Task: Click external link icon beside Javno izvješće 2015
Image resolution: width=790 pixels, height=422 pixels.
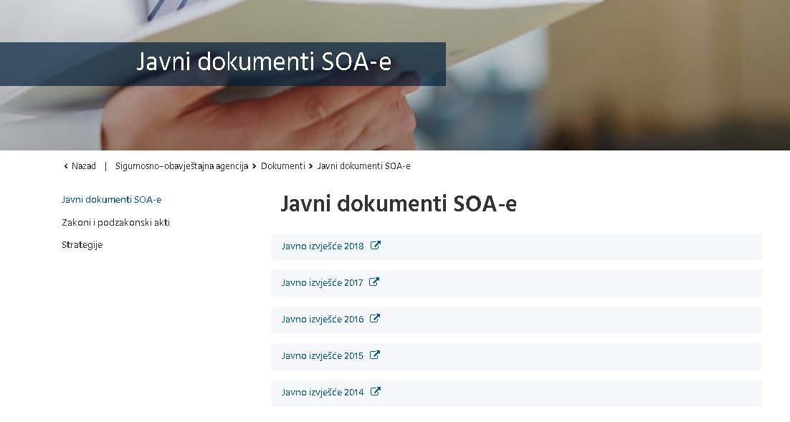Action: (375, 355)
